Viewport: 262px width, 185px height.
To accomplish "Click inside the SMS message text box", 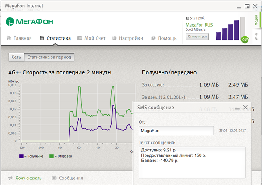I will [192, 162].
